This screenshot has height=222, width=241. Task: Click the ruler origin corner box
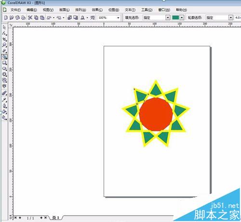pyautogui.click(x=11, y=25)
